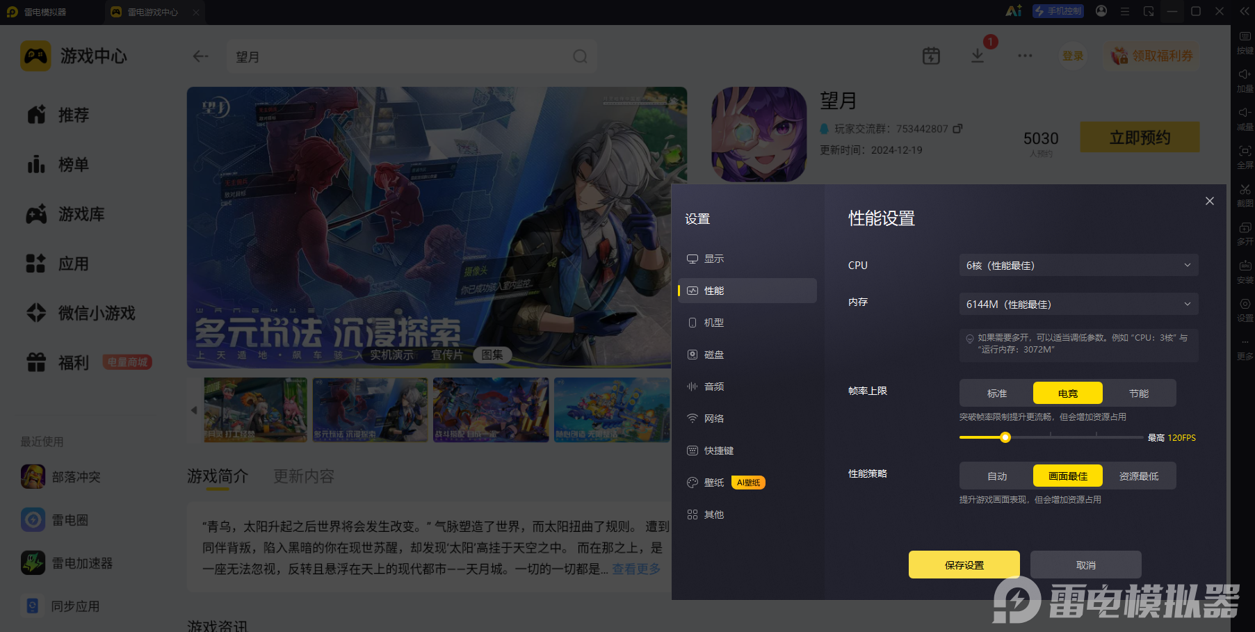Image resolution: width=1255 pixels, height=632 pixels.
Task: Collapse the right sidebar with the double-arrow icon
Action: 1245,11
